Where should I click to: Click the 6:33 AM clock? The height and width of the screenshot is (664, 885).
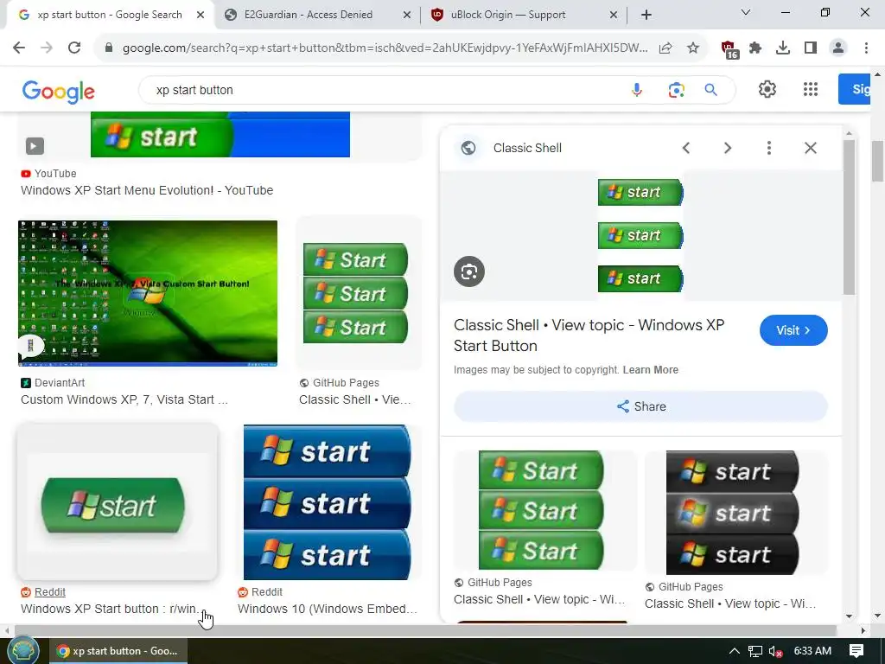click(x=812, y=651)
